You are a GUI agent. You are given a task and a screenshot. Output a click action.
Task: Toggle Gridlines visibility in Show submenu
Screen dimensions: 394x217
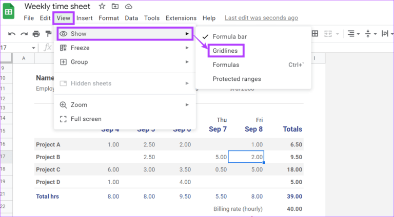[x=226, y=51]
